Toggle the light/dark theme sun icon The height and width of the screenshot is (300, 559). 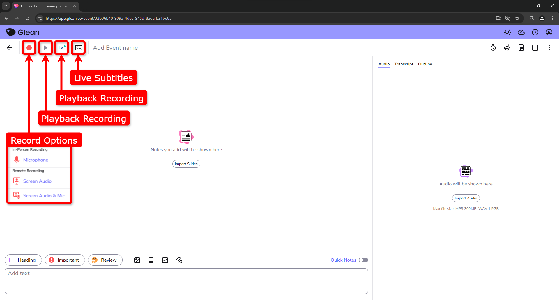tap(507, 32)
